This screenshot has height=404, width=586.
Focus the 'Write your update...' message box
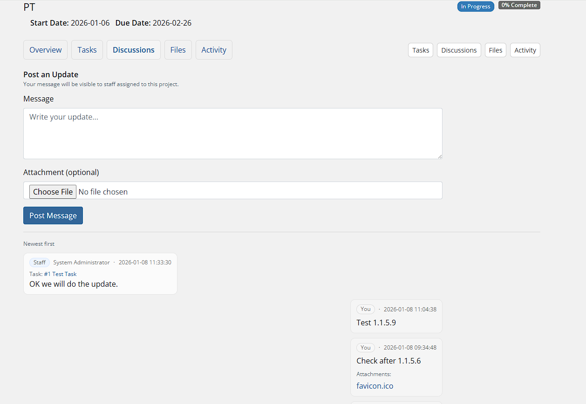click(x=232, y=134)
